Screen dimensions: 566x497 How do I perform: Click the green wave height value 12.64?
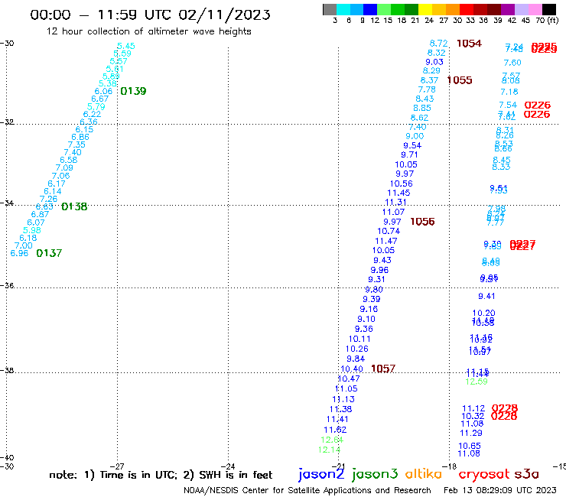[x=332, y=440]
